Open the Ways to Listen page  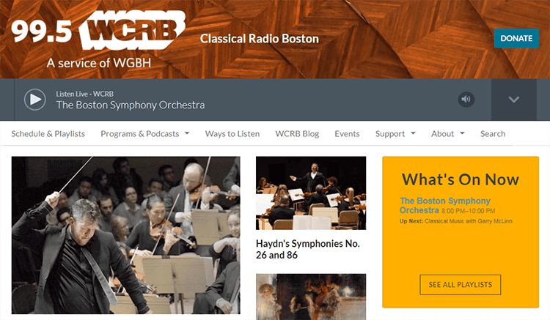pos(232,134)
